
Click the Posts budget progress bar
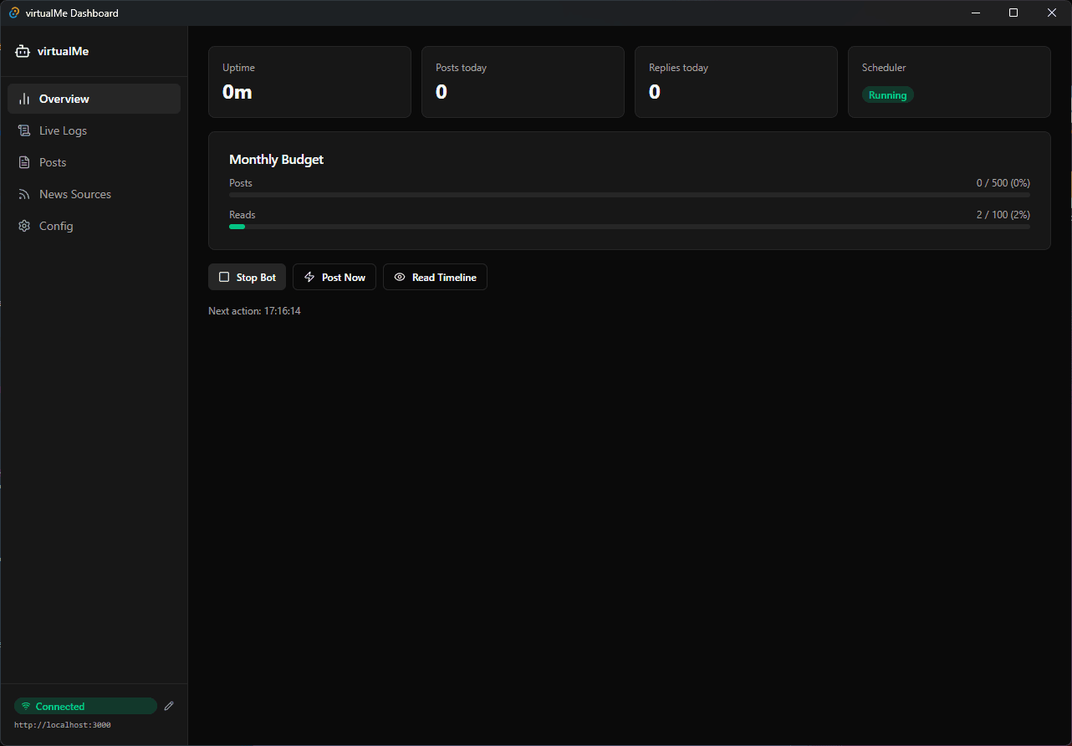tap(629, 195)
